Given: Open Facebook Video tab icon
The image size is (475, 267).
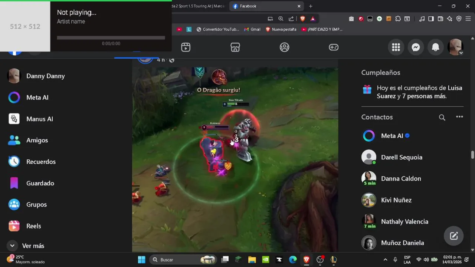Looking at the screenshot, I should [x=186, y=47].
